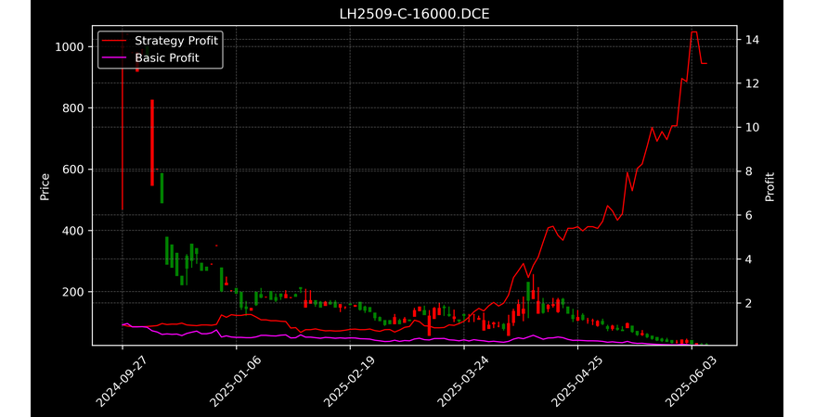The height and width of the screenshot is (417, 815).
Task: Click the 800 price axis tick
Action: (x=73, y=107)
